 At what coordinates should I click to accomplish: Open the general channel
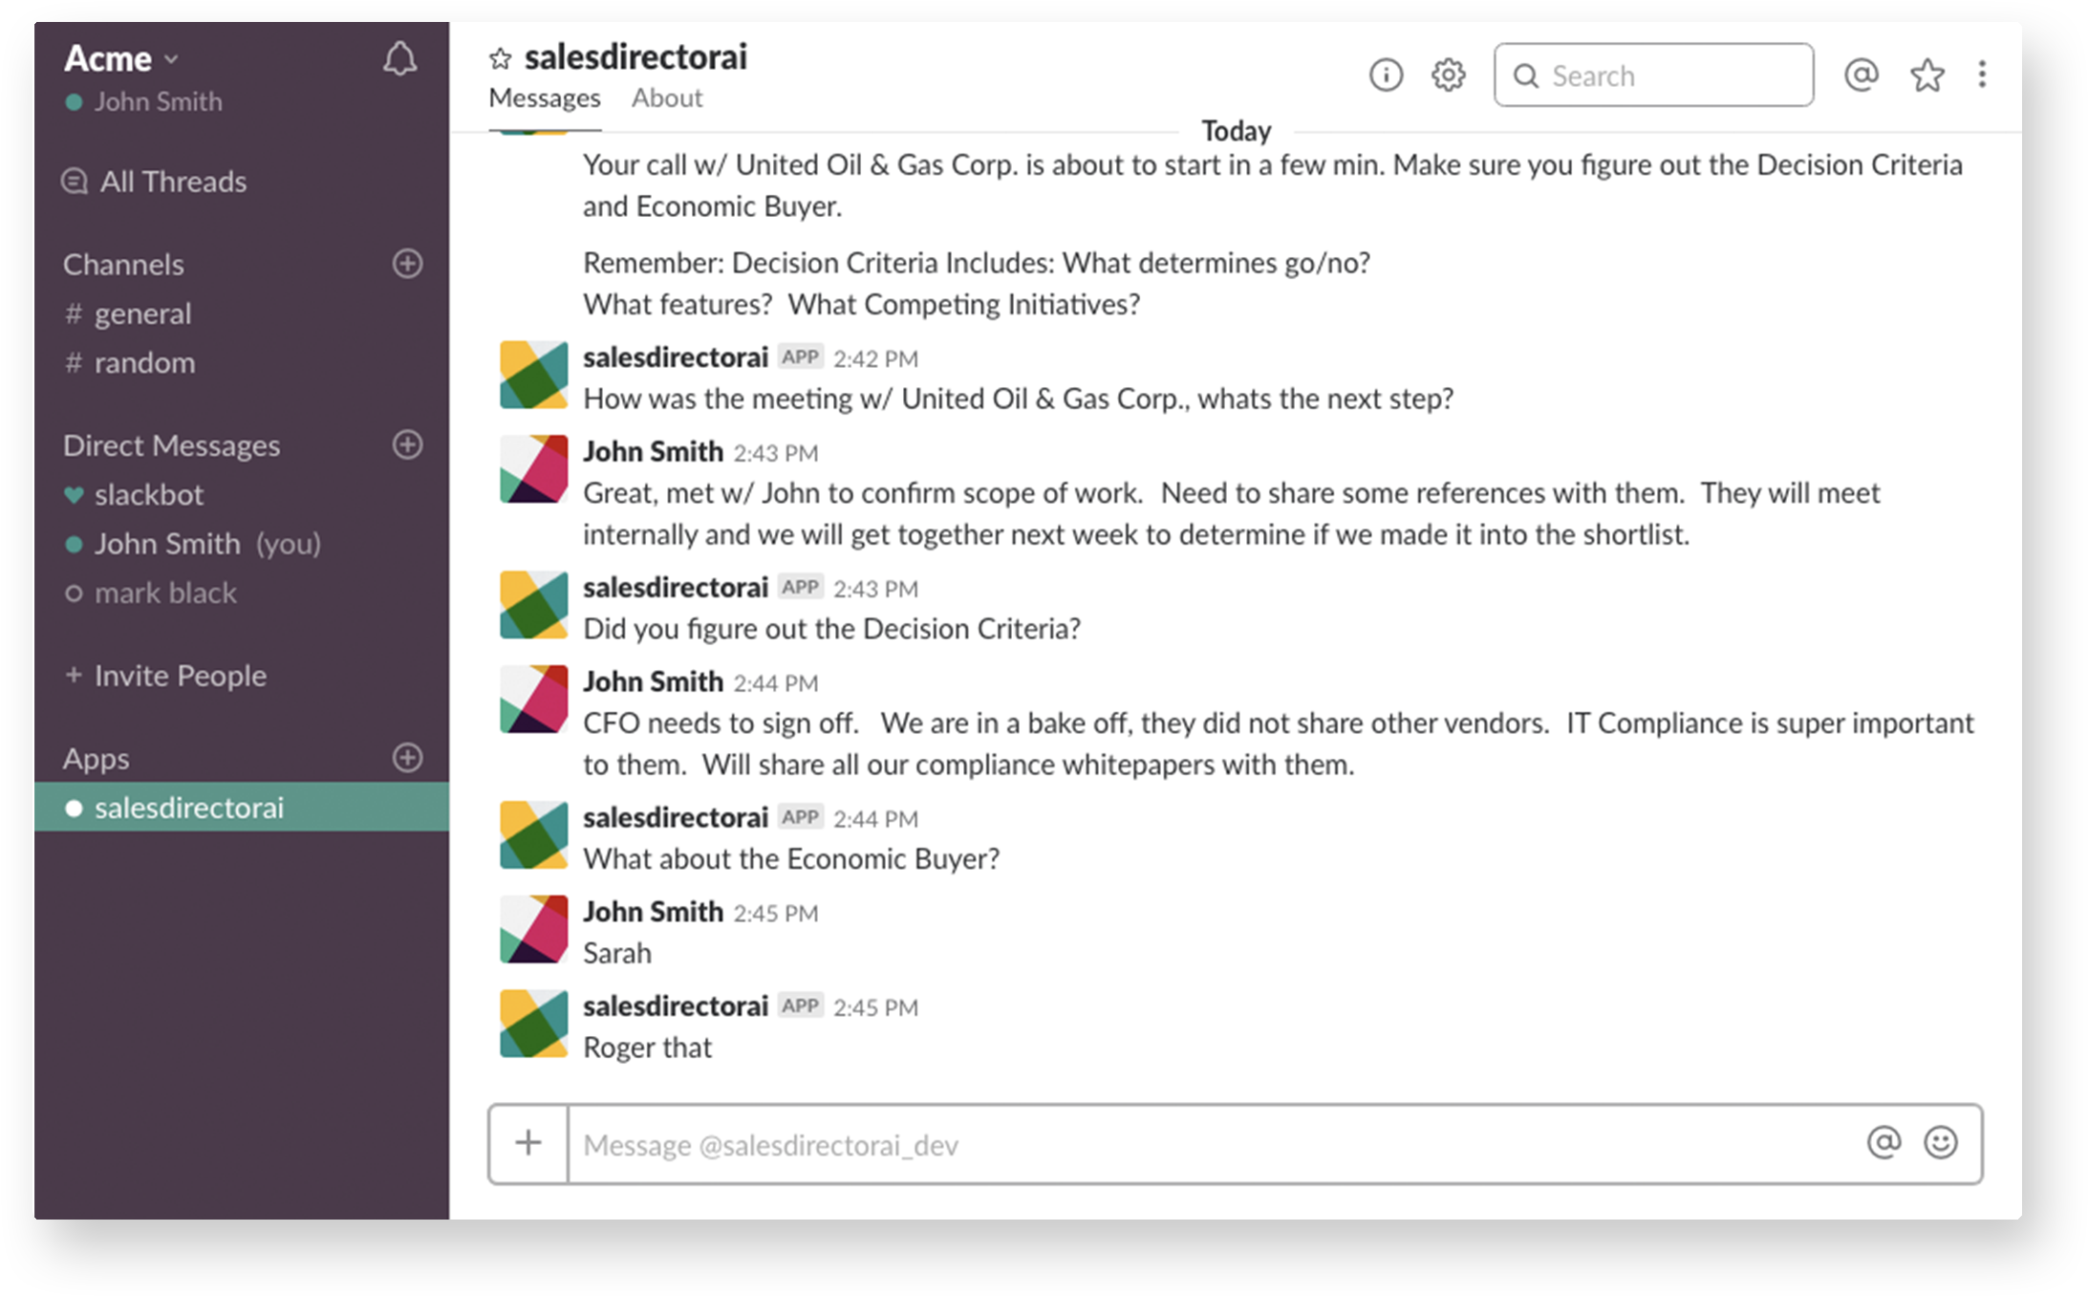click(x=142, y=313)
